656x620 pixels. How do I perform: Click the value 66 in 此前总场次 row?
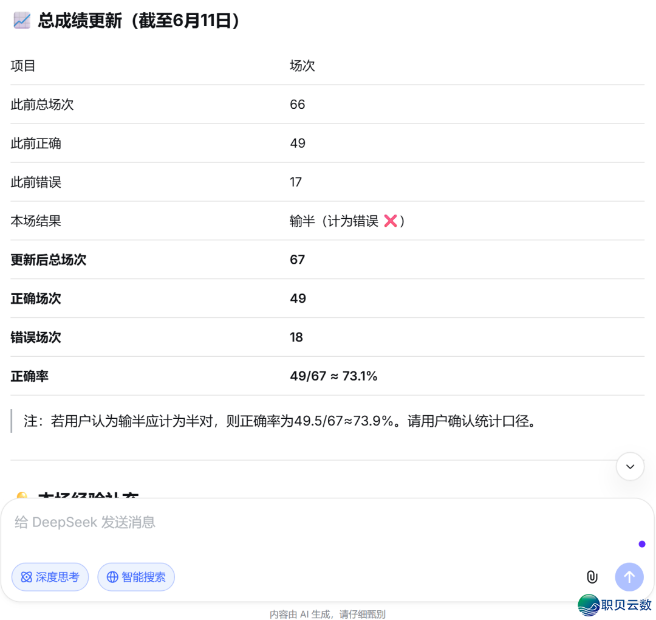point(298,104)
